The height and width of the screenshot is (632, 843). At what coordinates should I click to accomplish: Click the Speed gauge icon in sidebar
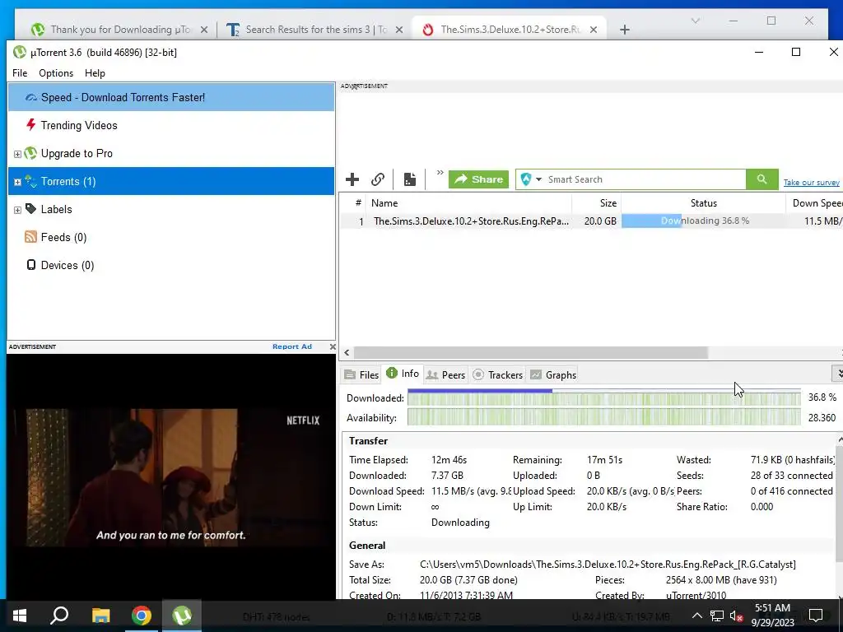31,97
